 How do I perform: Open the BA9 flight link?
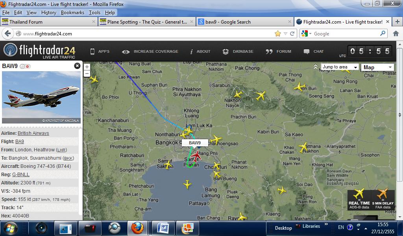click(20, 142)
